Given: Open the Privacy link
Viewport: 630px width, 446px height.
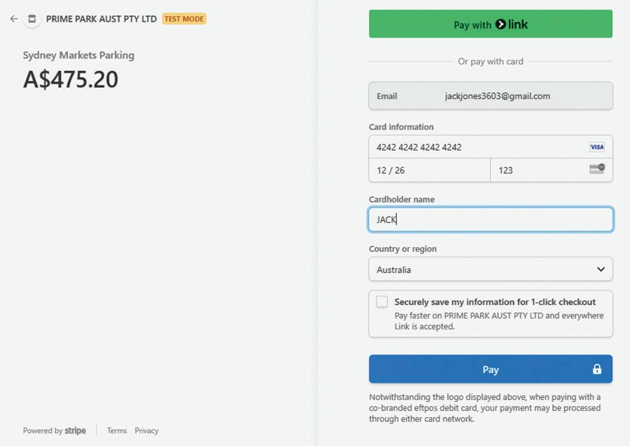Looking at the screenshot, I should (146, 431).
